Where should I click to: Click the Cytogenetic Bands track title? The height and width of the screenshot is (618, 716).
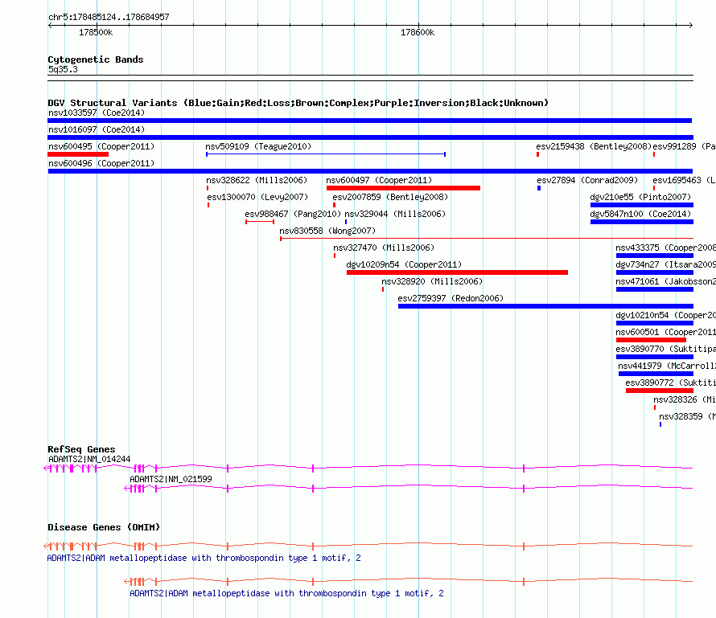click(x=96, y=59)
